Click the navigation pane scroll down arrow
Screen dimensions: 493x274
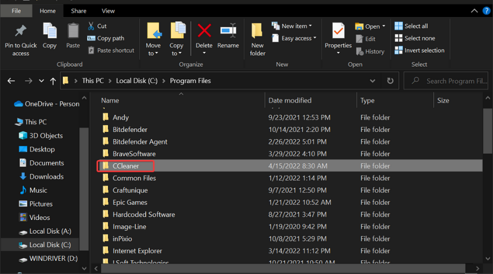(x=84, y=269)
